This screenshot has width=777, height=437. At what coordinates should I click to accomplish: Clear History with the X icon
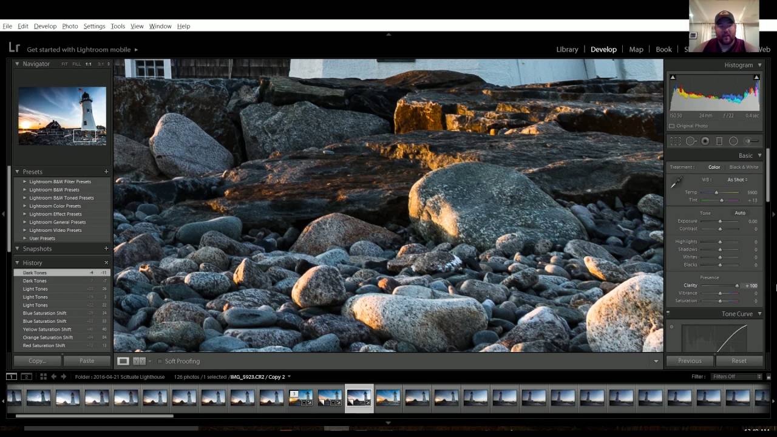pyautogui.click(x=106, y=263)
